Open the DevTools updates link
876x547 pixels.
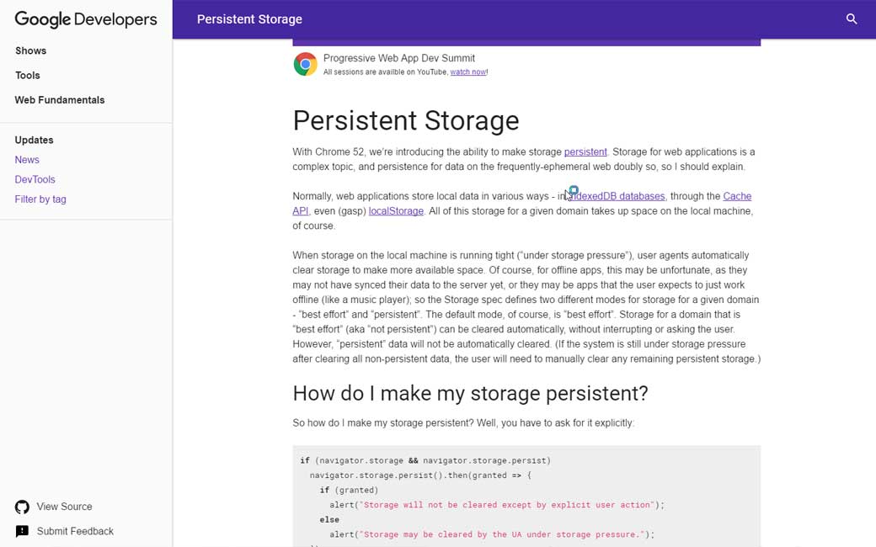point(35,179)
